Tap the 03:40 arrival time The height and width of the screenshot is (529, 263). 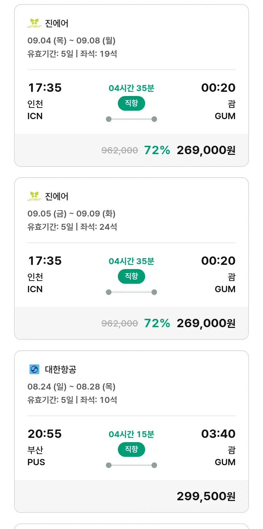(x=218, y=434)
